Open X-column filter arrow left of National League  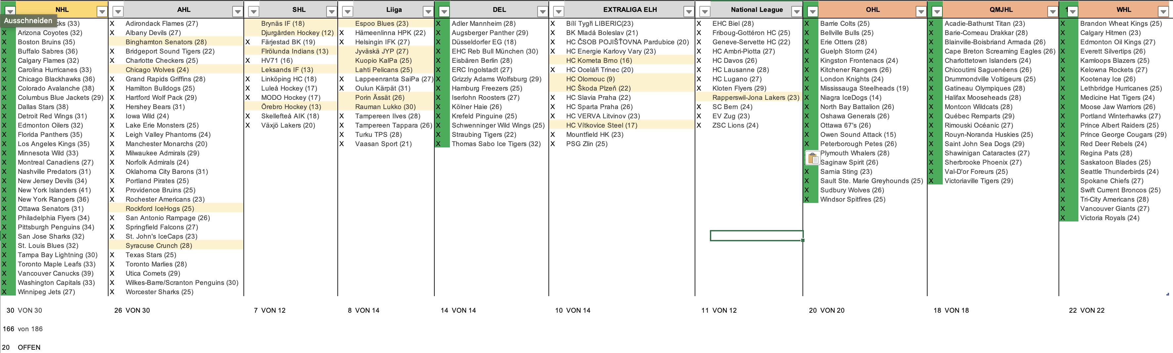click(x=705, y=11)
